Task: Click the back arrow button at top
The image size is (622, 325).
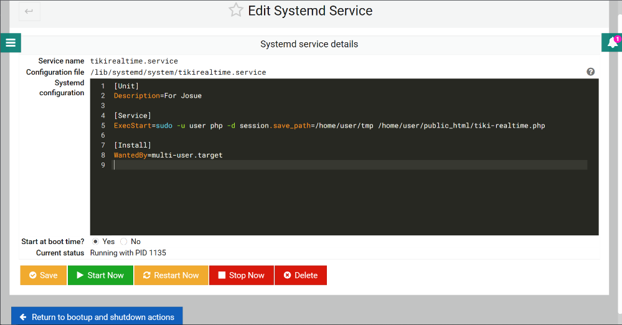Action: click(29, 11)
